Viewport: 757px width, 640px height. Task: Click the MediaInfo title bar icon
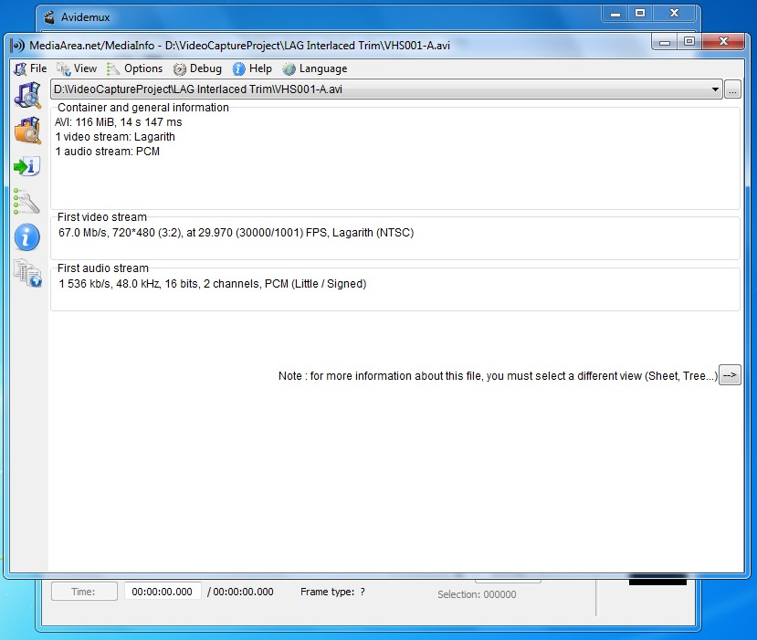(17, 46)
